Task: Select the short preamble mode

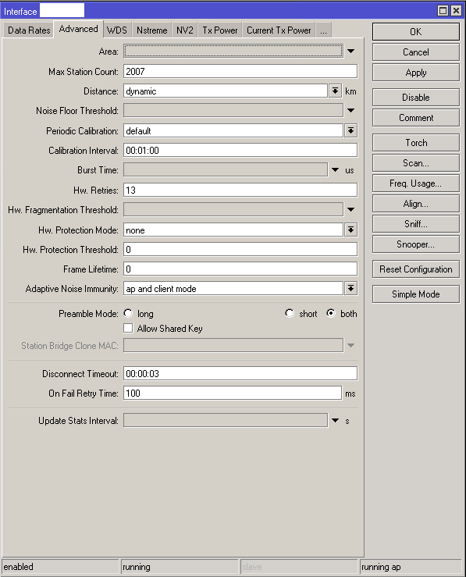Action: click(290, 313)
